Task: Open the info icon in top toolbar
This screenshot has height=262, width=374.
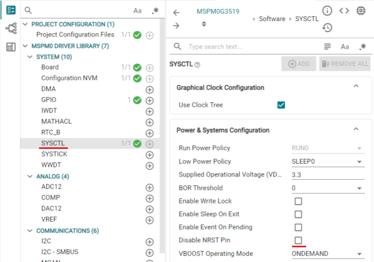Action: coord(327,11)
